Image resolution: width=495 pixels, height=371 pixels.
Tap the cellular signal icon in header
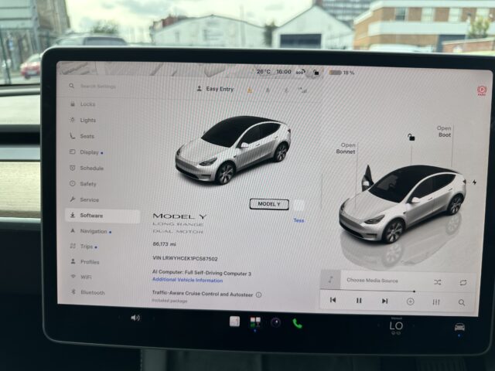coord(302,91)
